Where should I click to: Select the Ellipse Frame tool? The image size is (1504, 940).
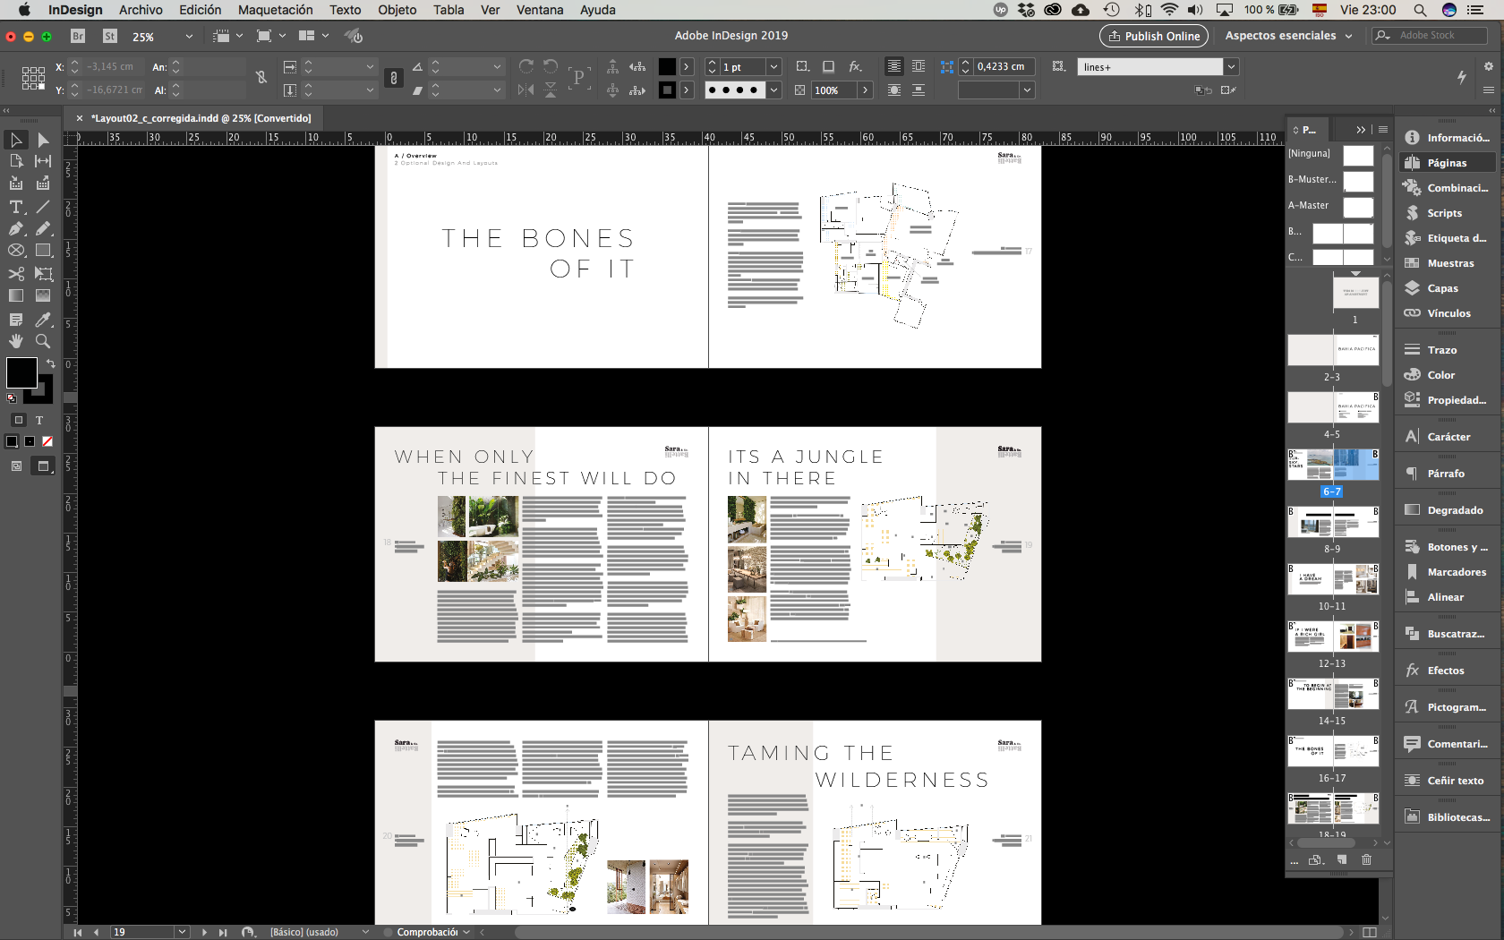[16, 251]
